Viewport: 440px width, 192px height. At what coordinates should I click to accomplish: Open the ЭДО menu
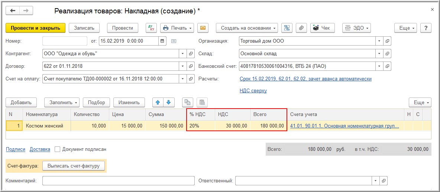point(356,28)
